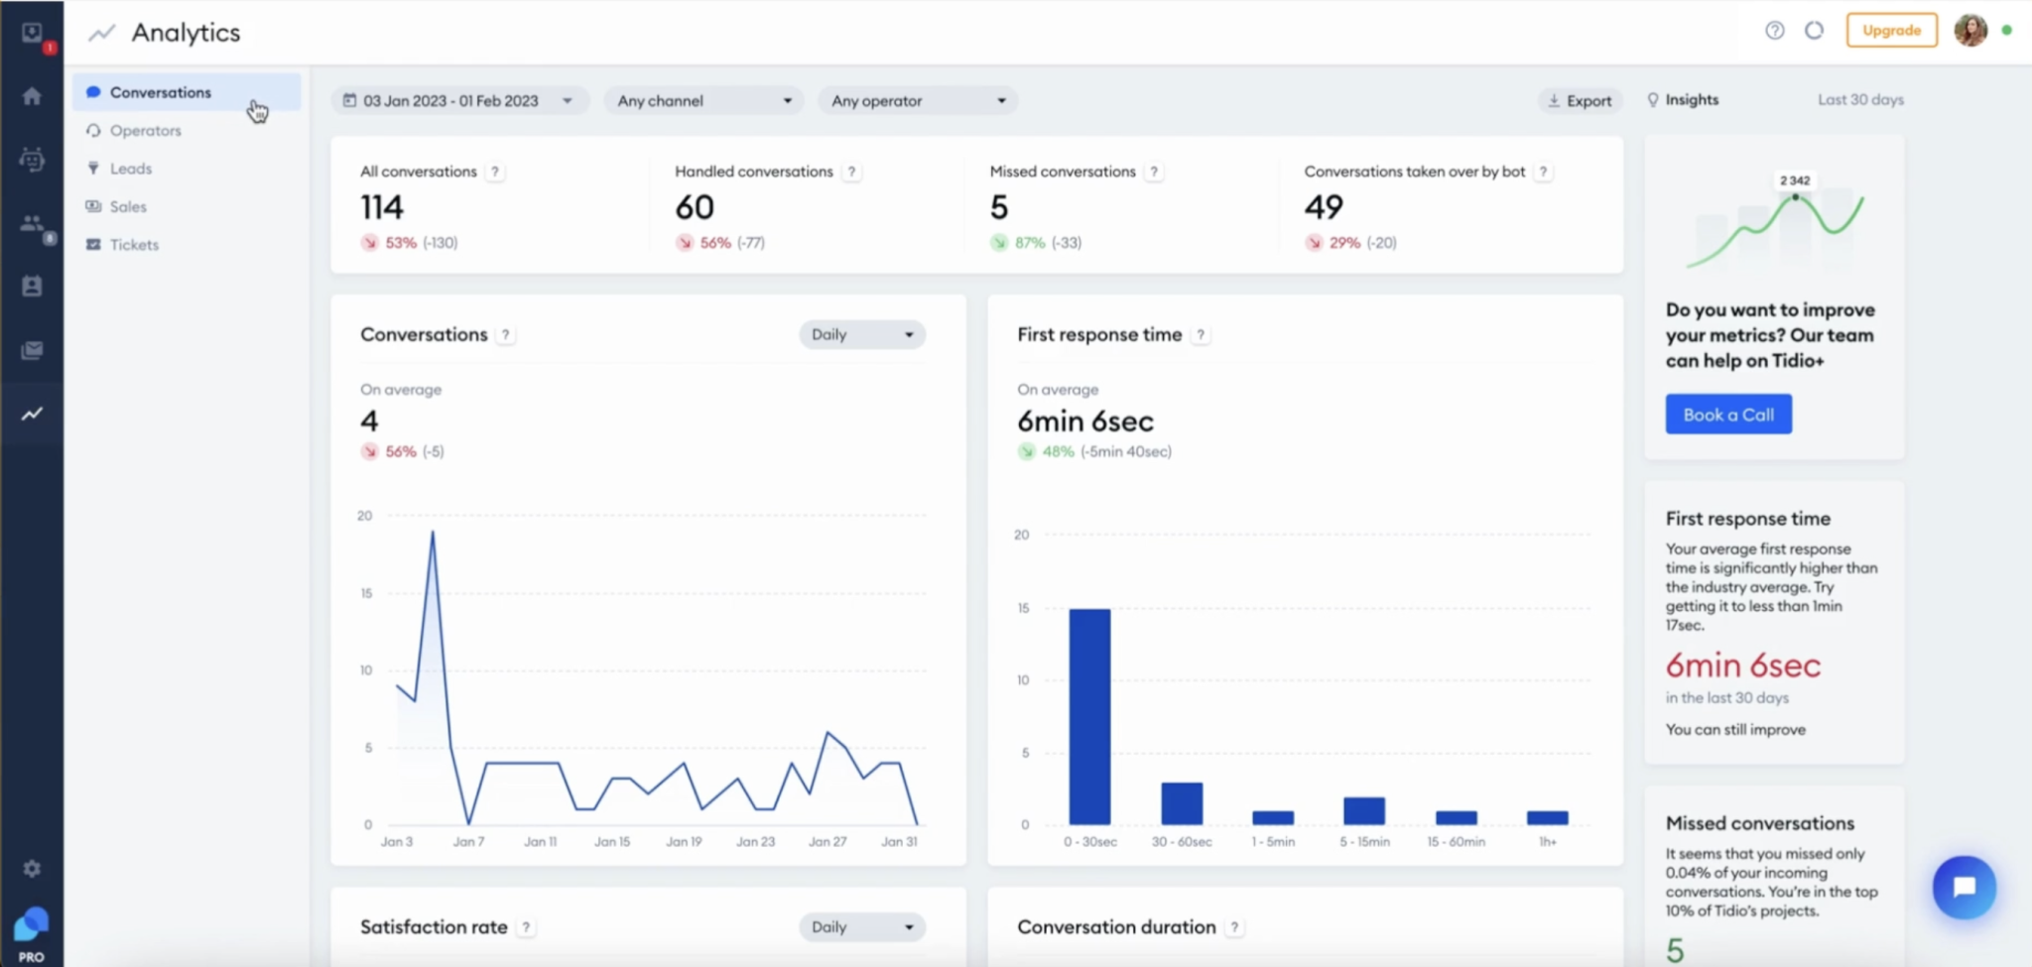The width and height of the screenshot is (2032, 967).
Task: Click the Book a Call button
Action: click(x=1726, y=414)
